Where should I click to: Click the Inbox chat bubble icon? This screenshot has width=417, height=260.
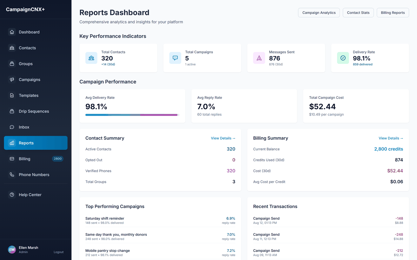[12, 127]
